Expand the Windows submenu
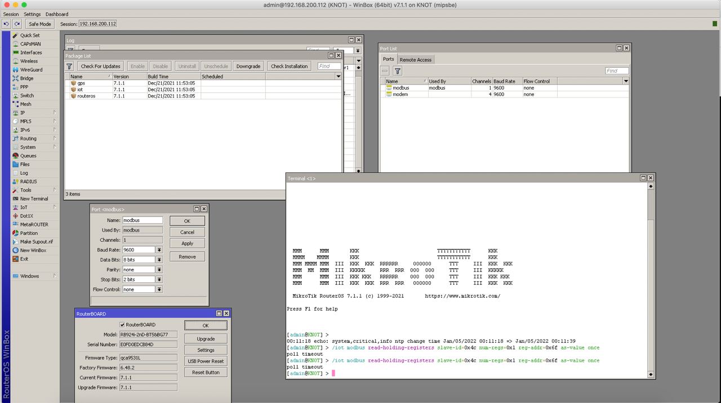The width and height of the screenshot is (721, 403). pos(34,276)
